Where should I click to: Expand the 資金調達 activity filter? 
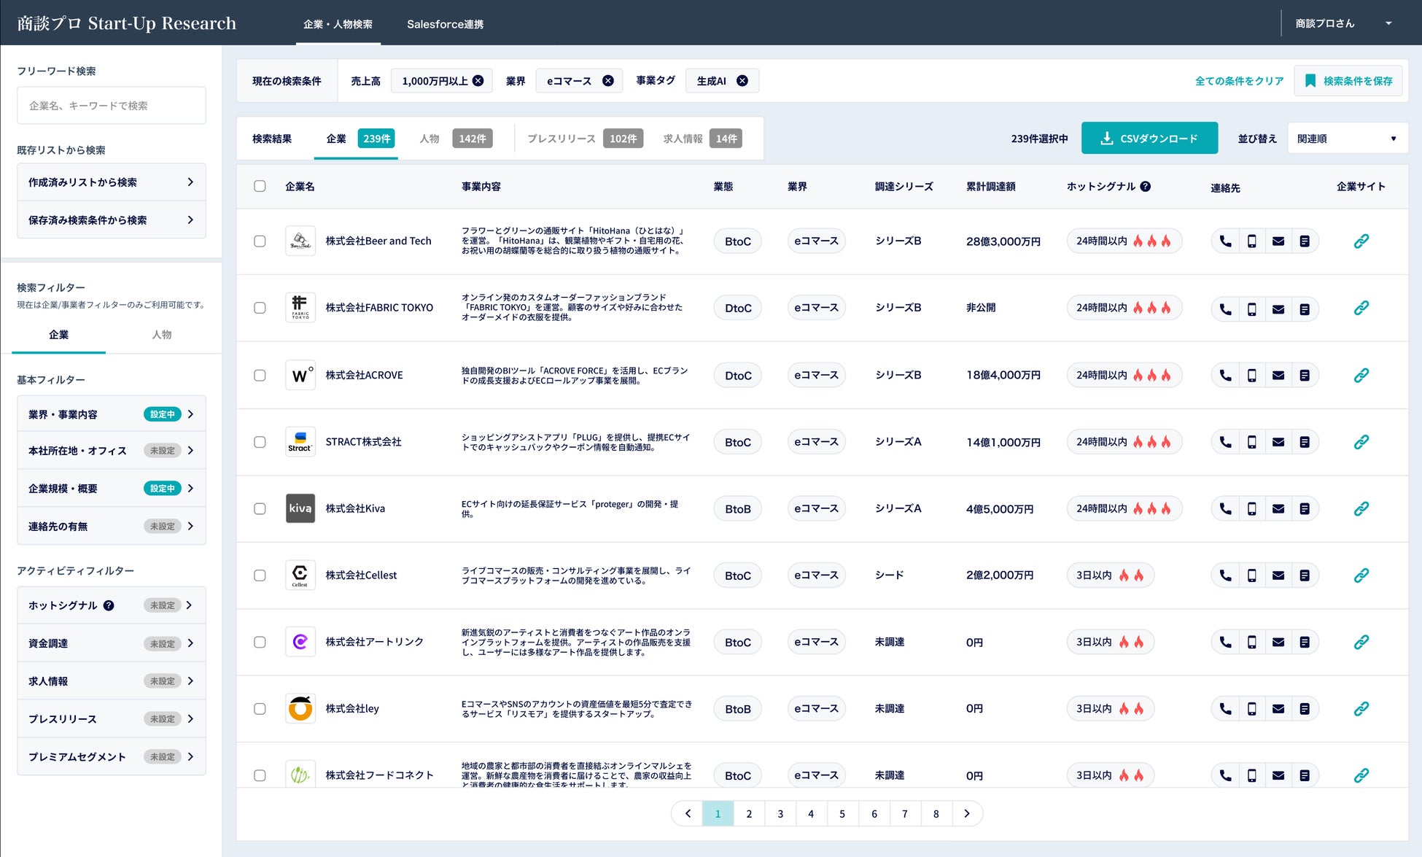point(111,643)
